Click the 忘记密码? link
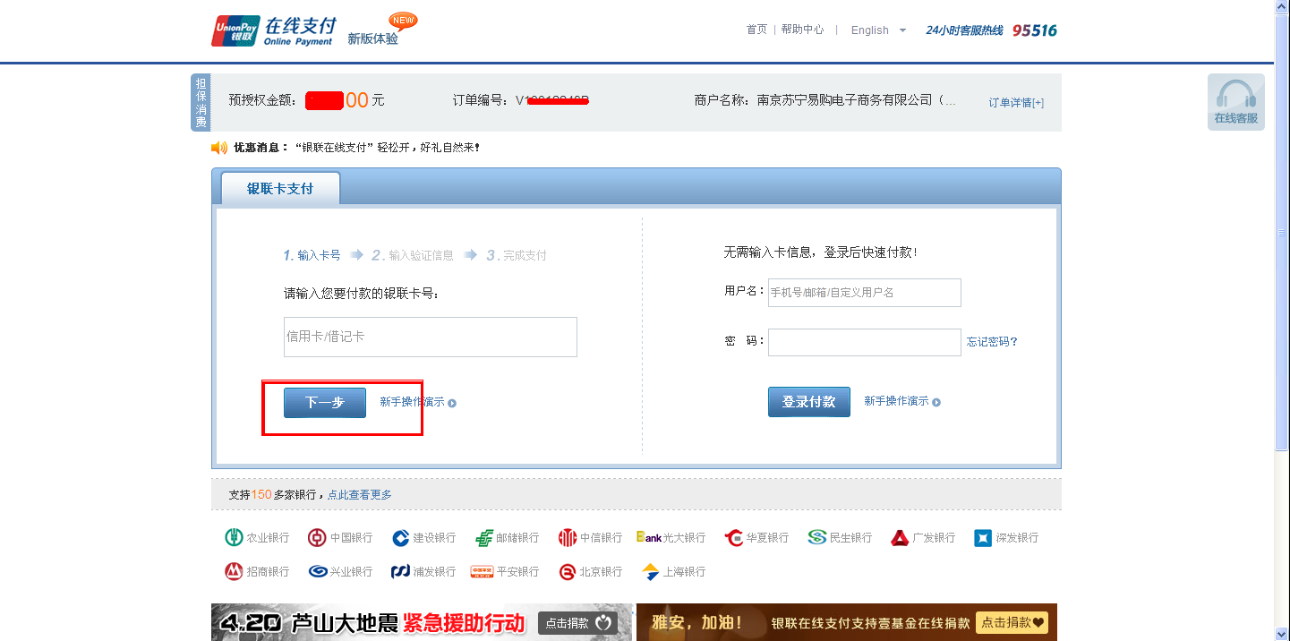The image size is (1290, 641). (x=992, y=342)
